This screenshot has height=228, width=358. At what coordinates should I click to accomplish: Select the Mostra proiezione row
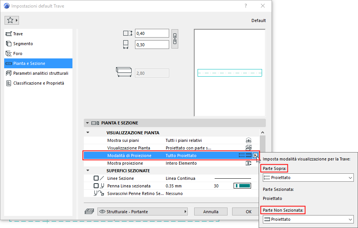pos(171,163)
